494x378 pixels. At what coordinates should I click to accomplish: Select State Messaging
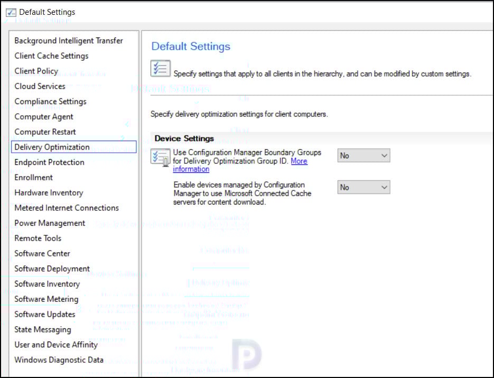[x=43, y=330]
